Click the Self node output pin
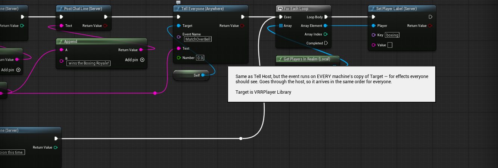498x168 pixels. pos(203,75)
